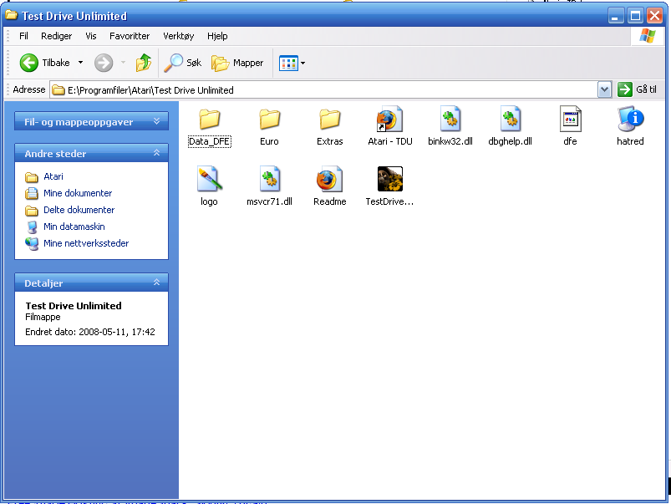
Task: Click the green Tilbake back arrow
Action: tap(28, 63)
